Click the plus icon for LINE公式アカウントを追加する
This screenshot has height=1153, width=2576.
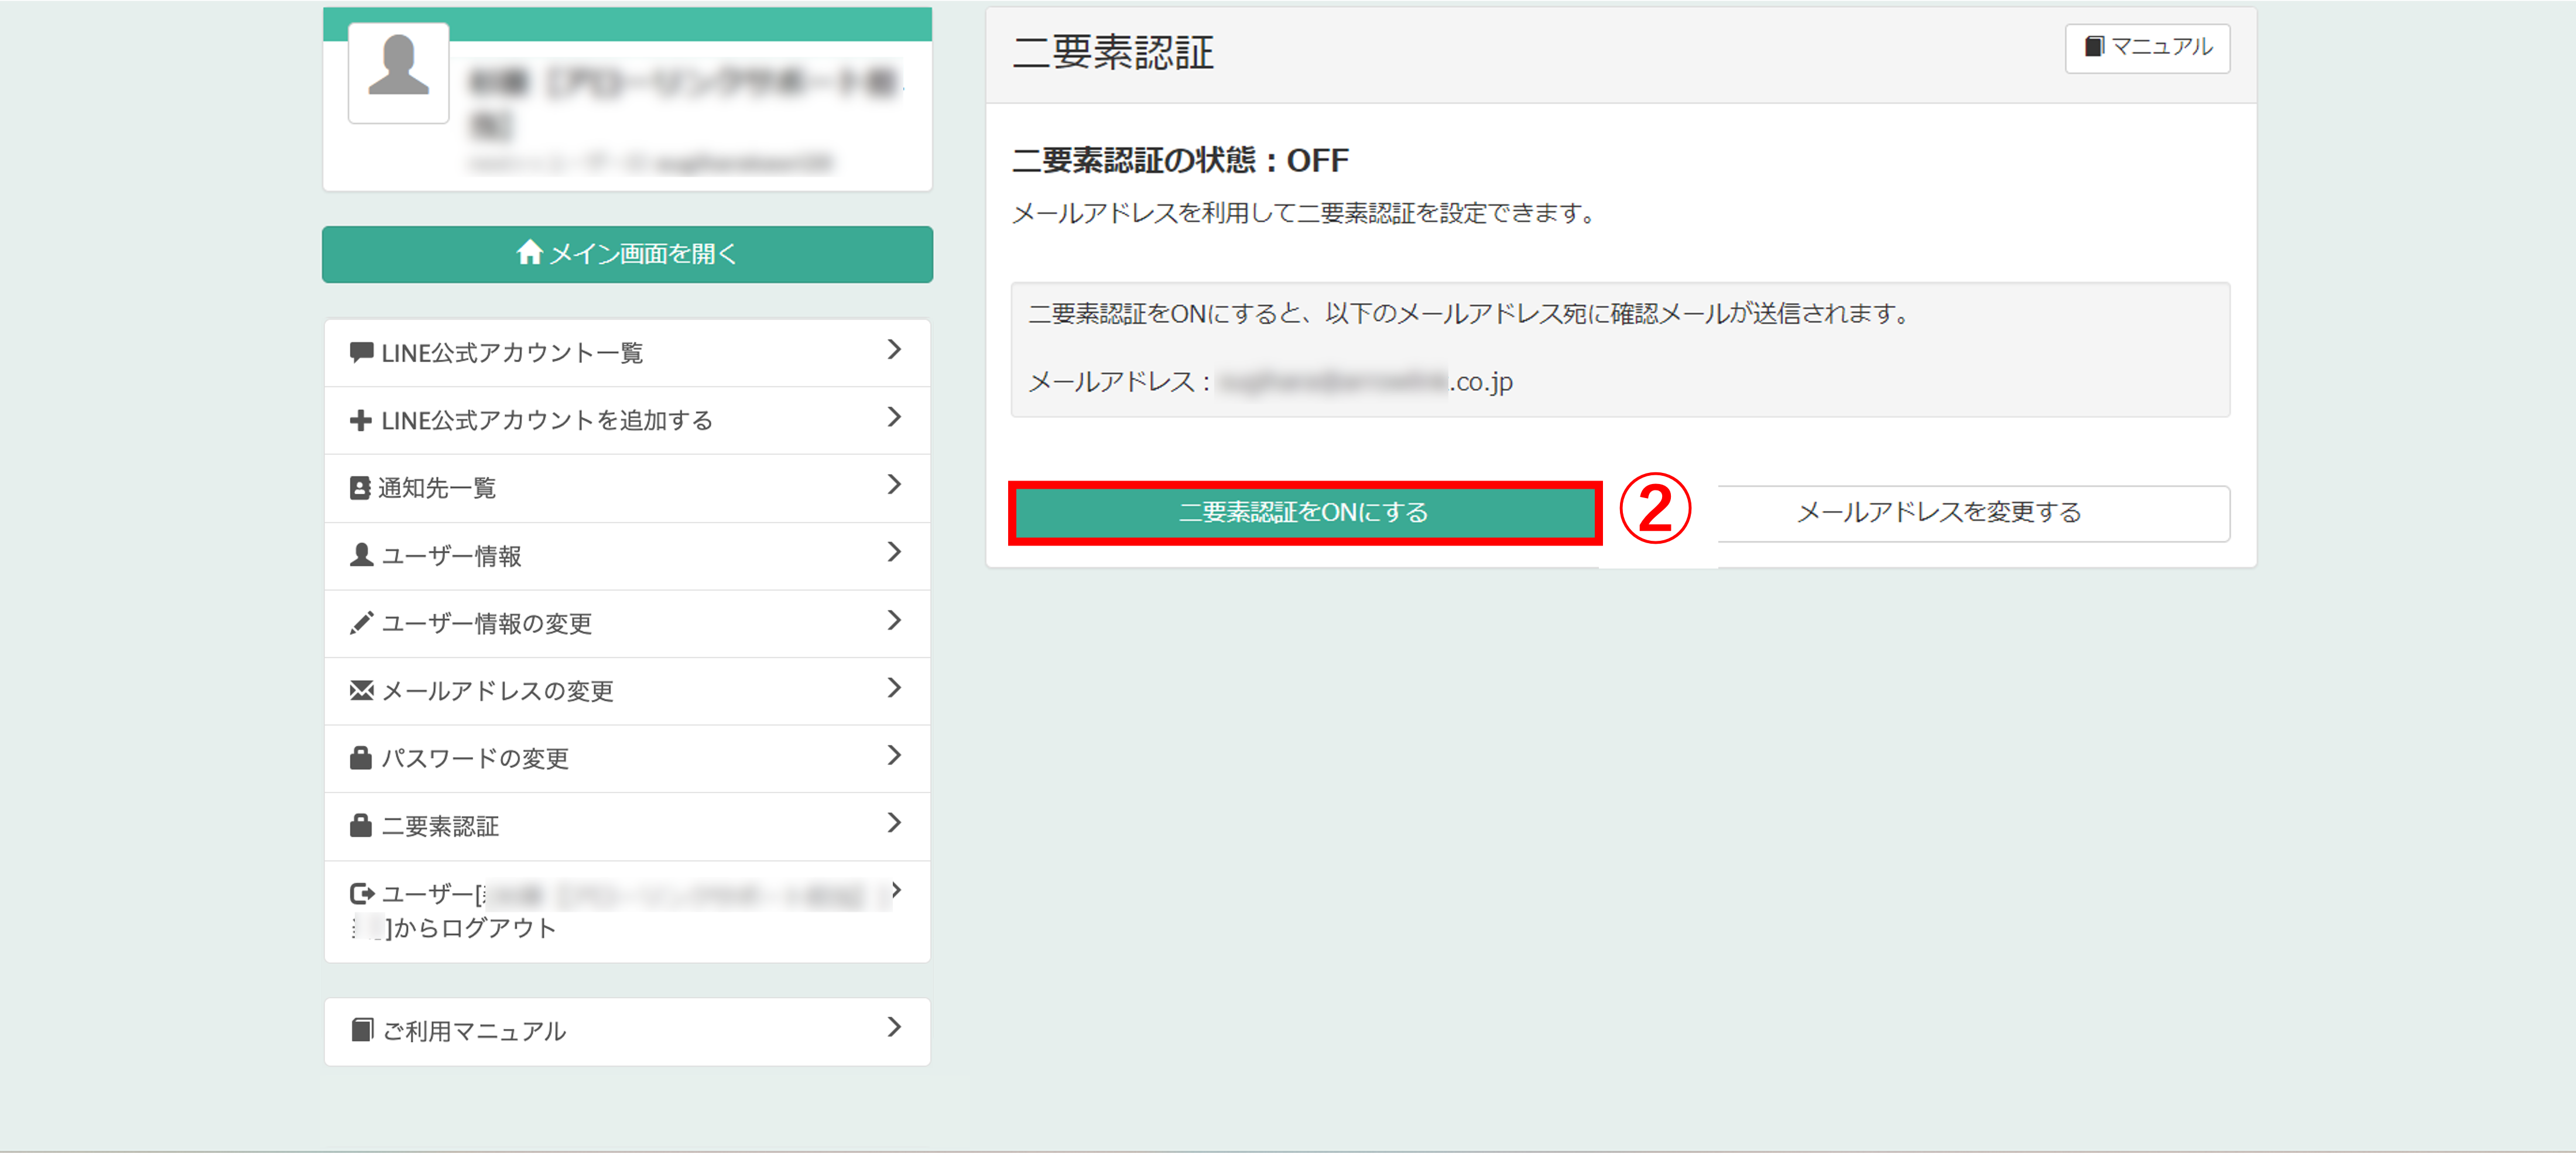point(361,420)
